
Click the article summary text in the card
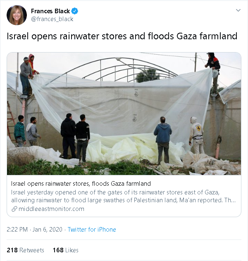click(124, 196)
